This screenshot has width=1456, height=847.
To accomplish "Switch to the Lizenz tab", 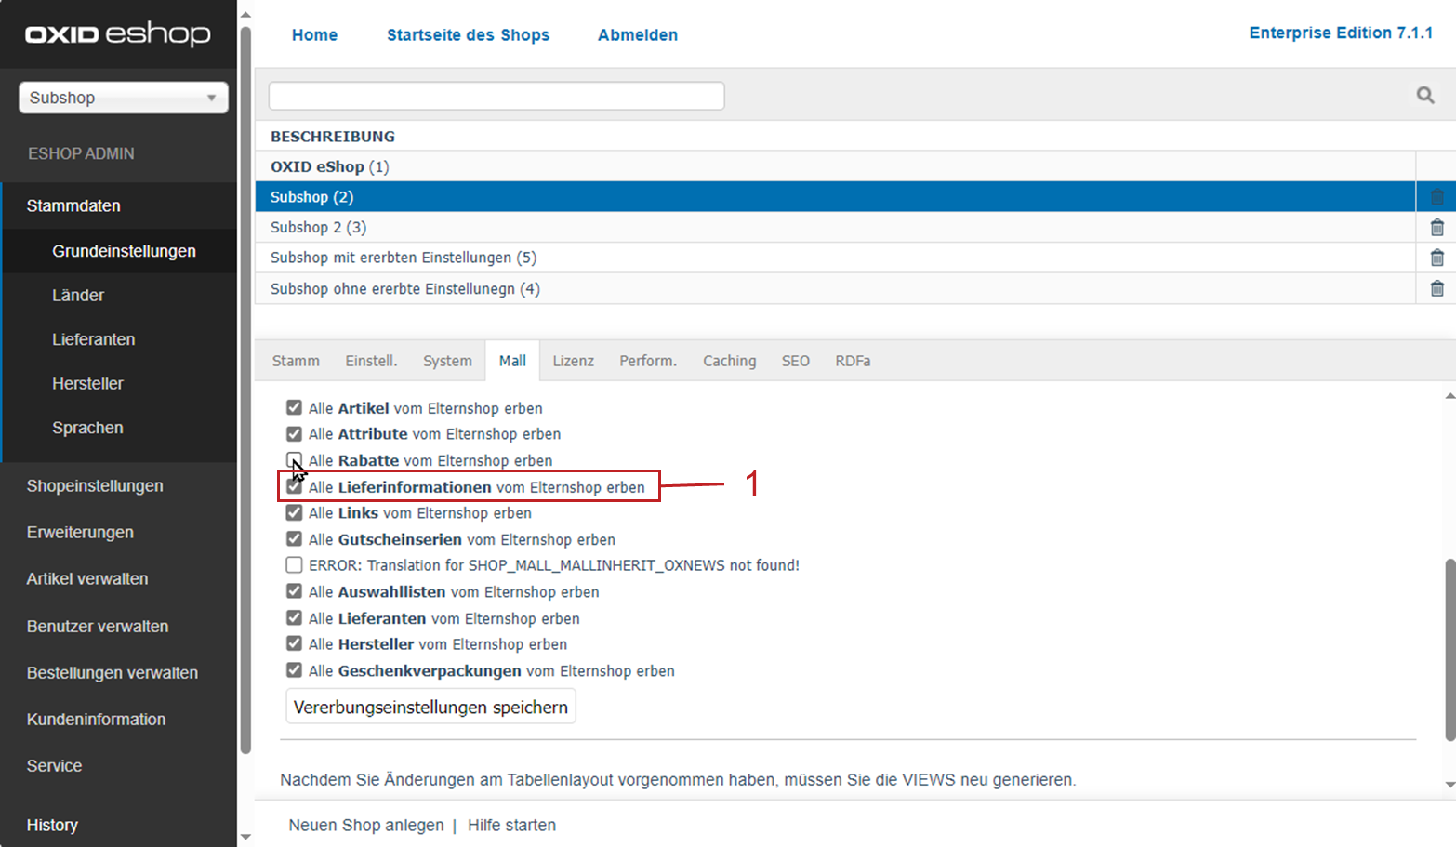I will click(573, 361).
